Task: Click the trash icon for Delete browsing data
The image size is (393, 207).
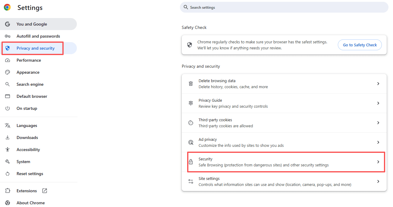Action: [191, 84]
